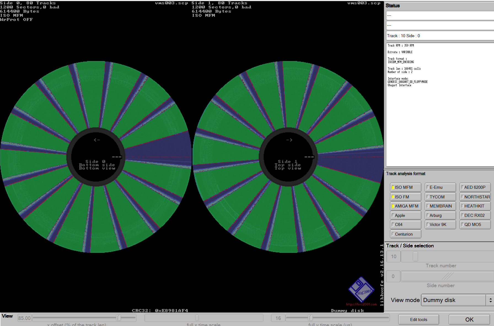Enable DEC RX02 track analysis

(x=475, y=215)
